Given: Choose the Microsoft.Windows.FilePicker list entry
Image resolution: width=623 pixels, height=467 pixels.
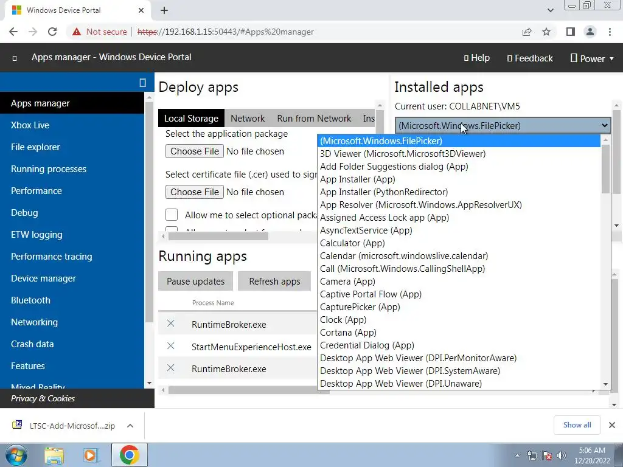Looking at the screenshot, I should [x=459, y=141].
